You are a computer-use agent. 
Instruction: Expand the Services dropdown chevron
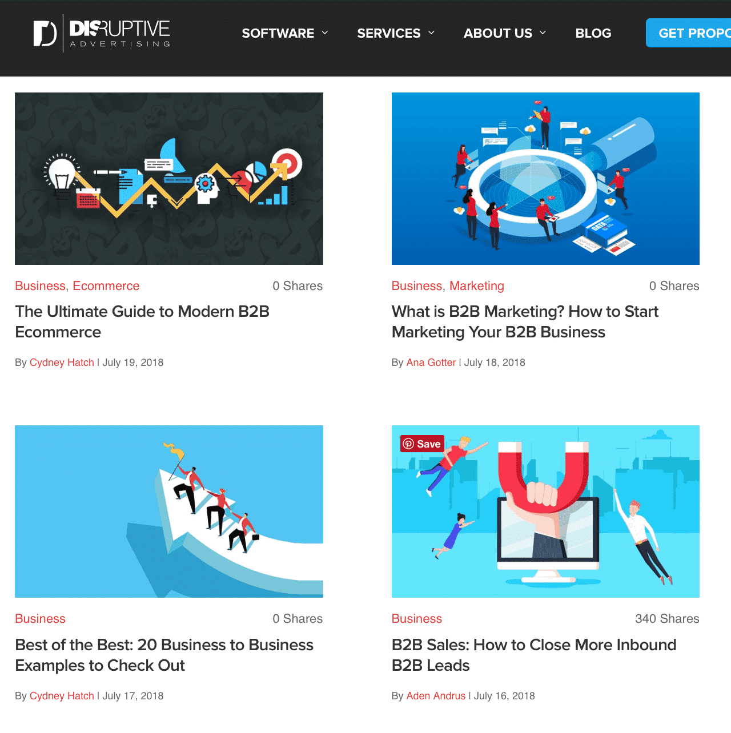click(x=431, y=33)
